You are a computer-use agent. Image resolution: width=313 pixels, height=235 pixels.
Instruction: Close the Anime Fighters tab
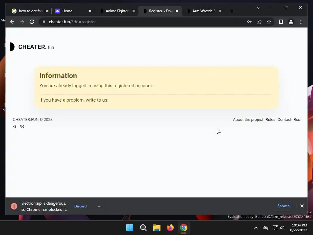point(134,11)
